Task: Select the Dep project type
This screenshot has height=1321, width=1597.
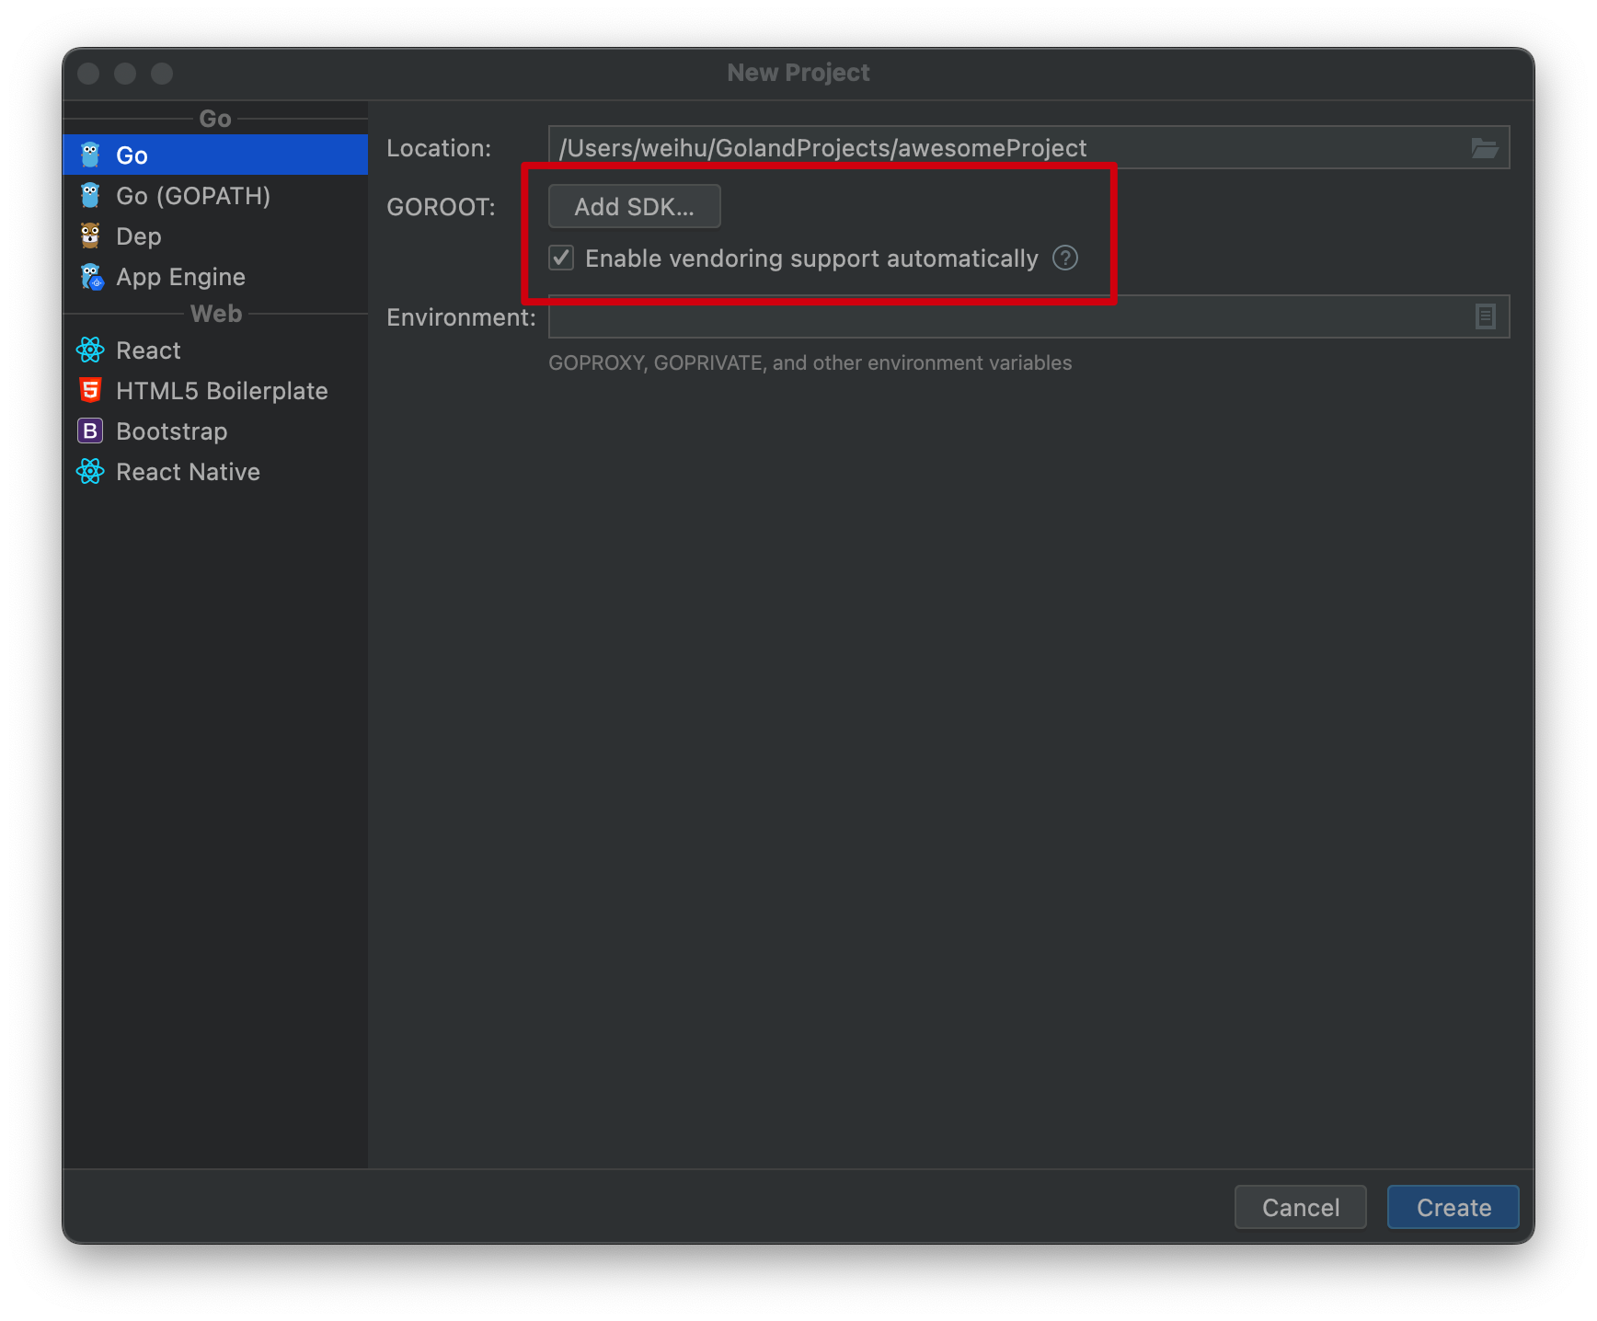Action: 215,235
